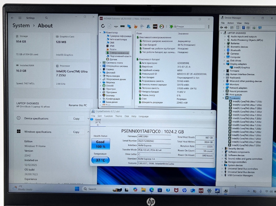
Task: Collapse the Processors node in Device Manager
Action: coord(223,98)
